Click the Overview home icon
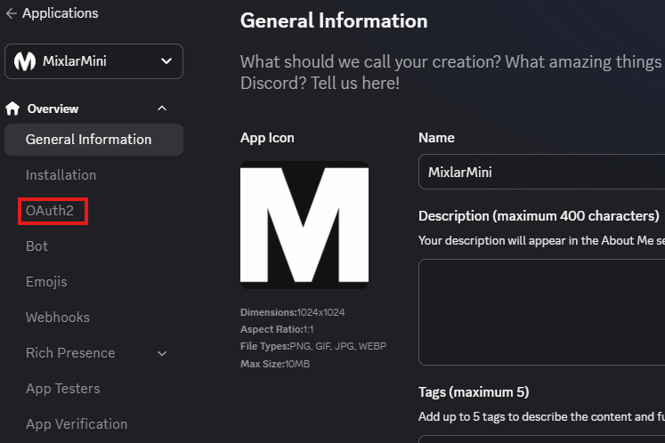This screenshot has width=665, height=443. (x=12, y=109)
